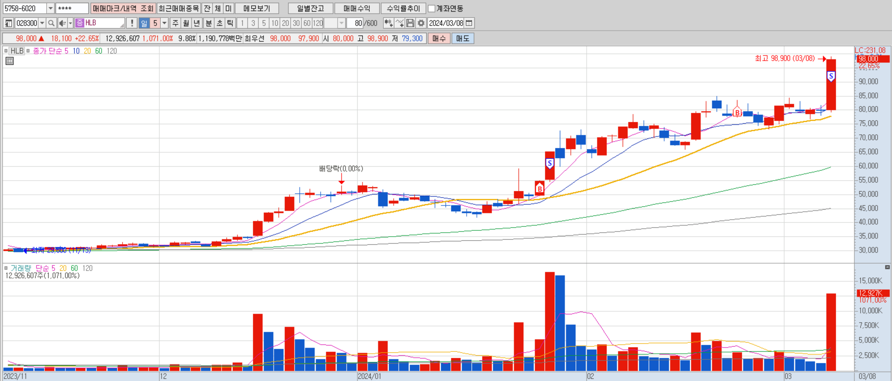Click 수익률추이 button
The width and height of the screenshot is (892, 381).
403,8
